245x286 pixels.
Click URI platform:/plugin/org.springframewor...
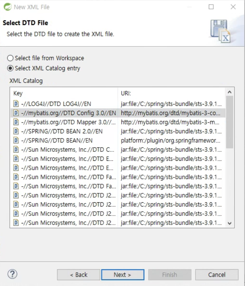coord(170,140)
